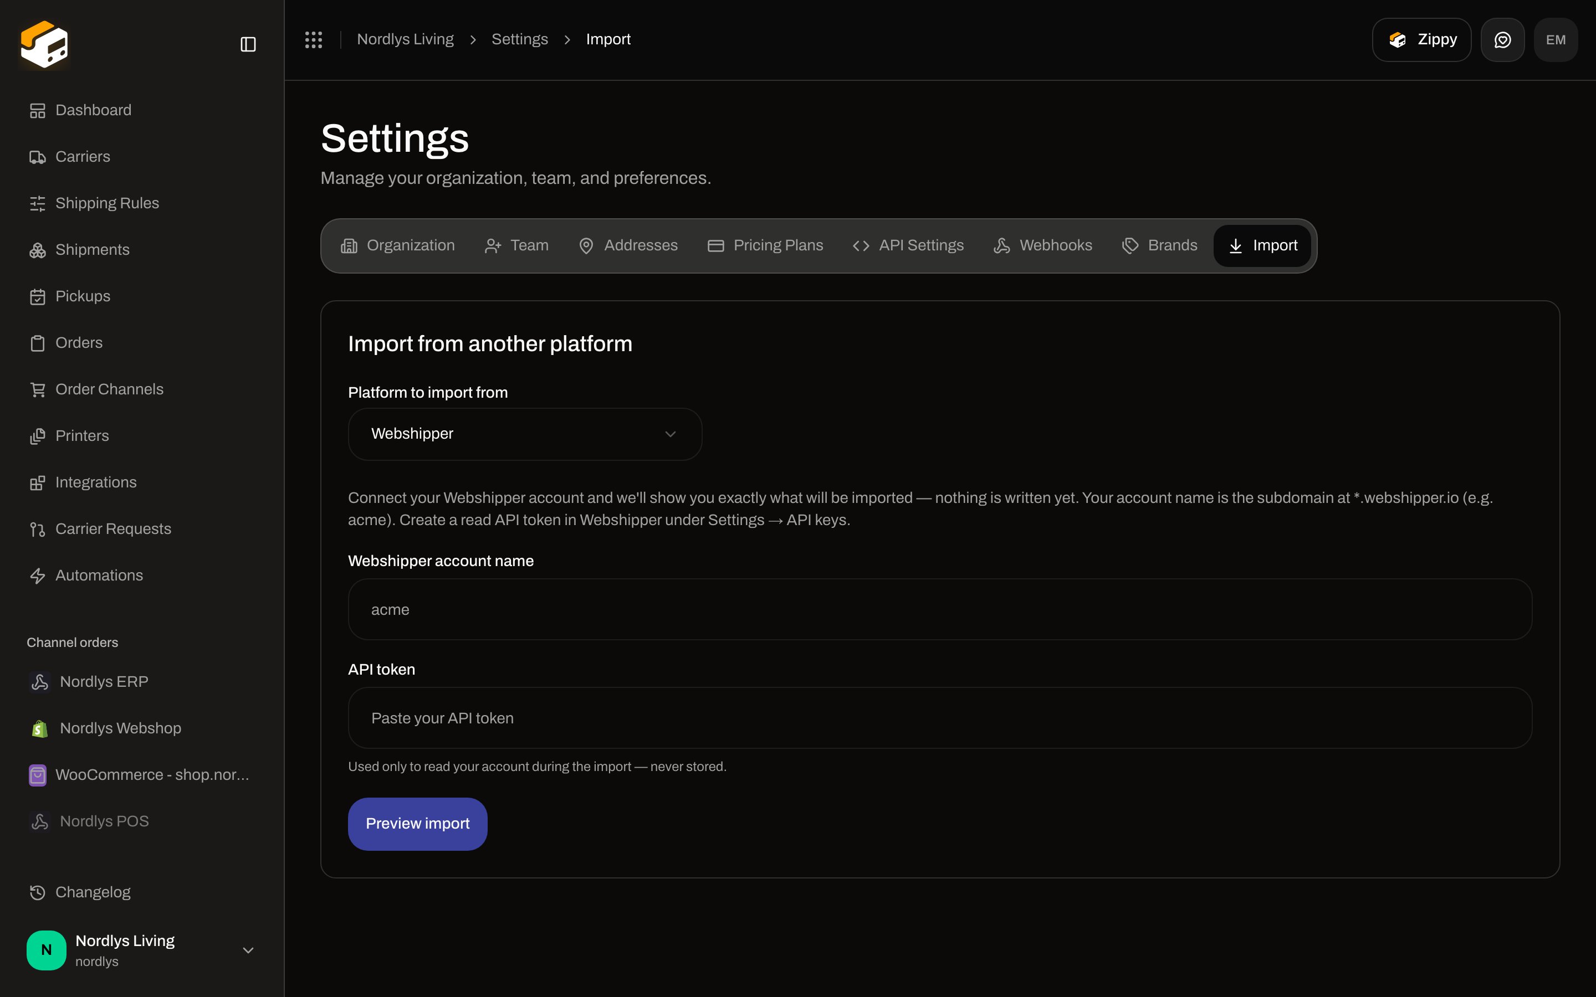The height and width of the screenshot is (997, 1596).
Task: Open Shipping Rules page
Action: pos(142,203)
